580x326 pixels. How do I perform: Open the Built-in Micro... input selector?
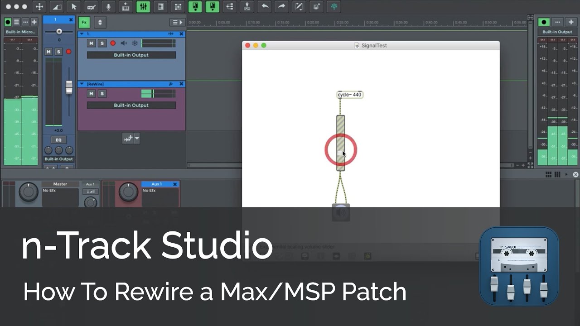[x=21, y=32]
